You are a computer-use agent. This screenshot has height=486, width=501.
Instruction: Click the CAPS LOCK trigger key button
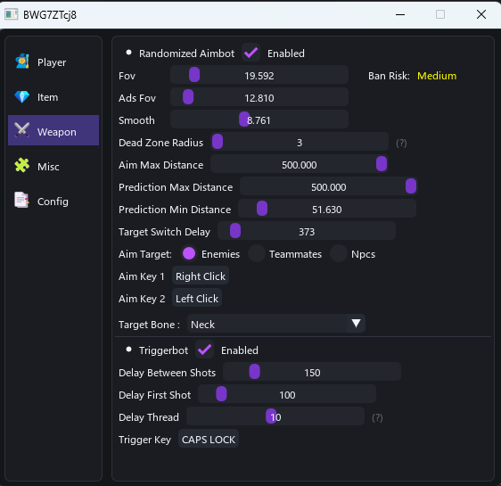pos(209,440)
